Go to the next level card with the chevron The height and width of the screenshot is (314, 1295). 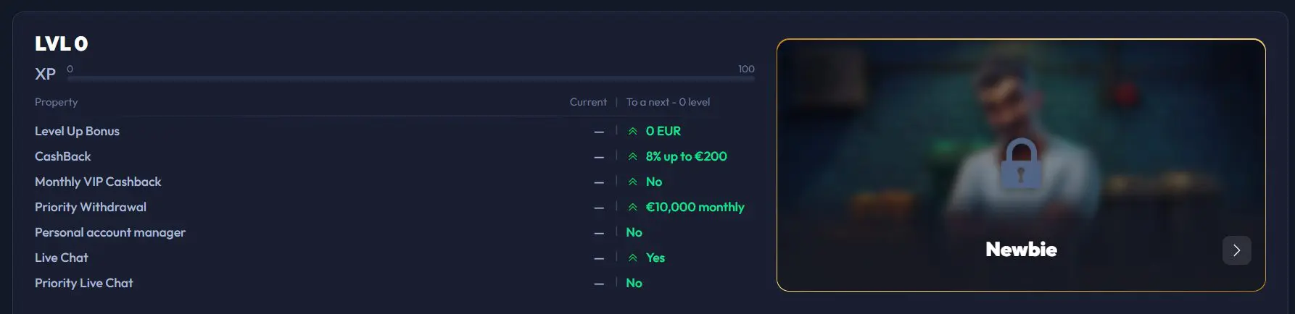[x=1236, y=250]
